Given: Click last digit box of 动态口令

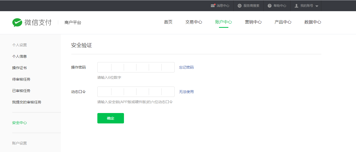Looking at the screenshot, I should [x=168, y=92].
